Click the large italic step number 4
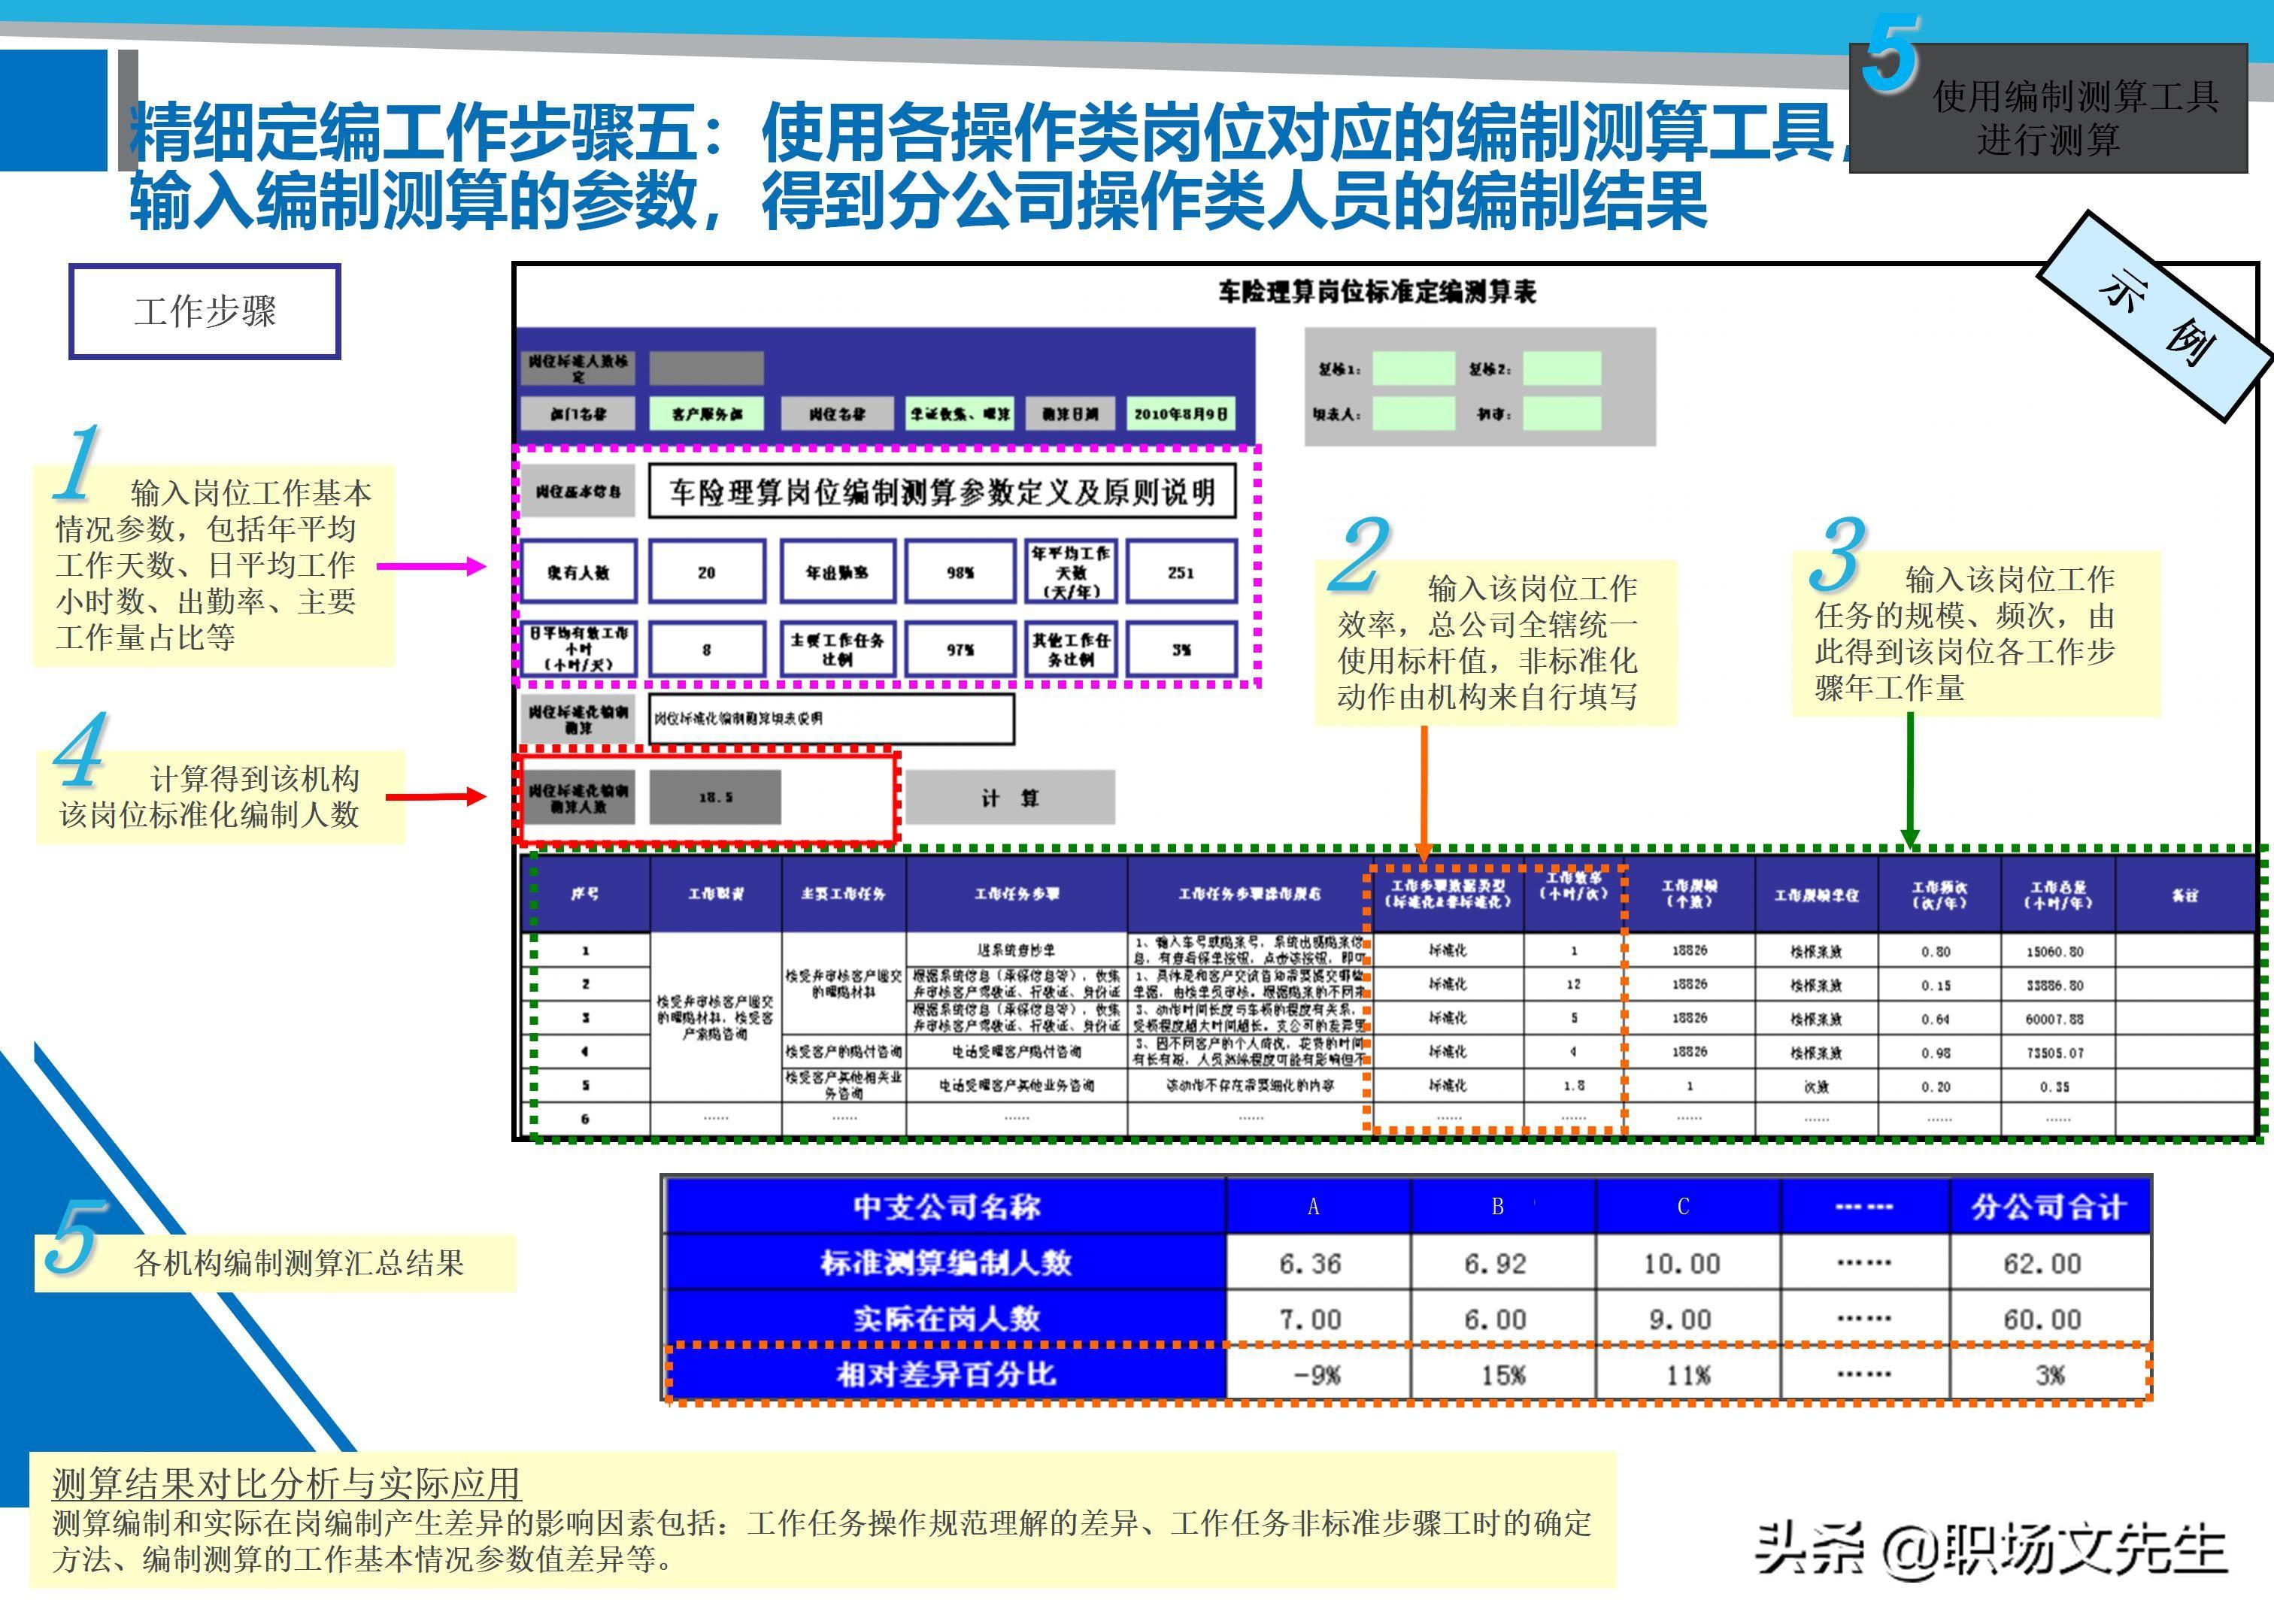 point(80,749)
